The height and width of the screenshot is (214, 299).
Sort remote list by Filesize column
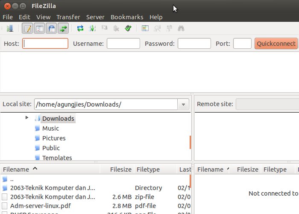(246, 169)
